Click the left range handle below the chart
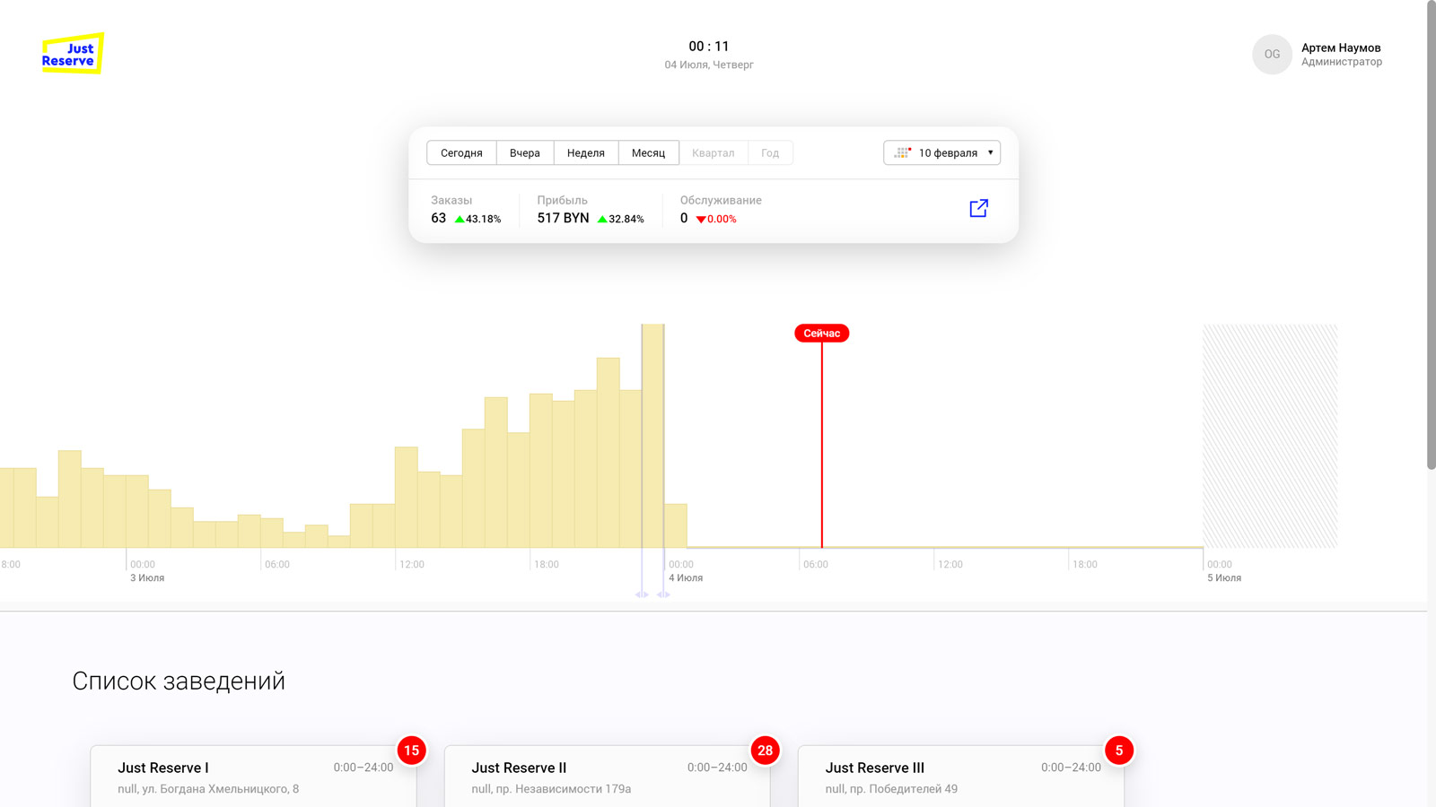Viewport: 1436px width, 807px height. point(642,594)
